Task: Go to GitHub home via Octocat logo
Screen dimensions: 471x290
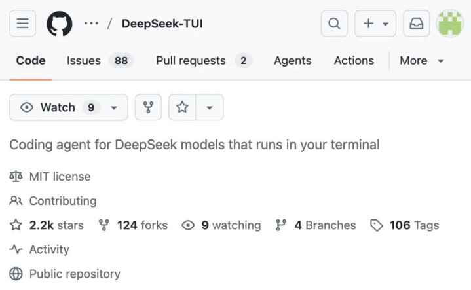Action: point(60,24)
